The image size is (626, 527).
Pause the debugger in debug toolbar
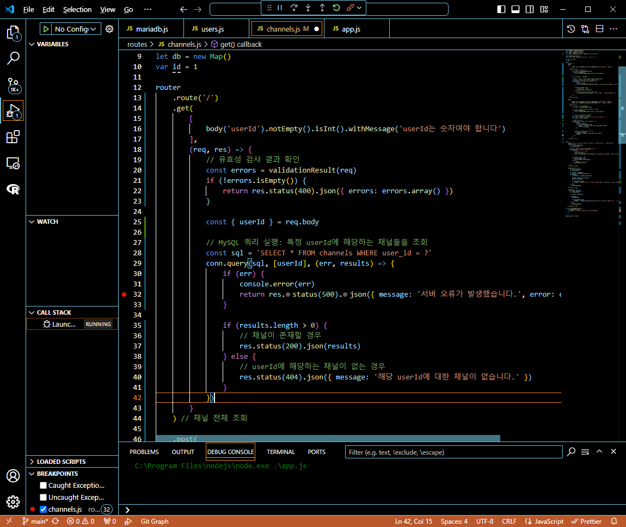pos(280,8)
